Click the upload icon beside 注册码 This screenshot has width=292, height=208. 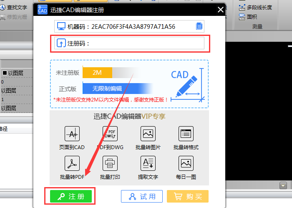[61, 43]
